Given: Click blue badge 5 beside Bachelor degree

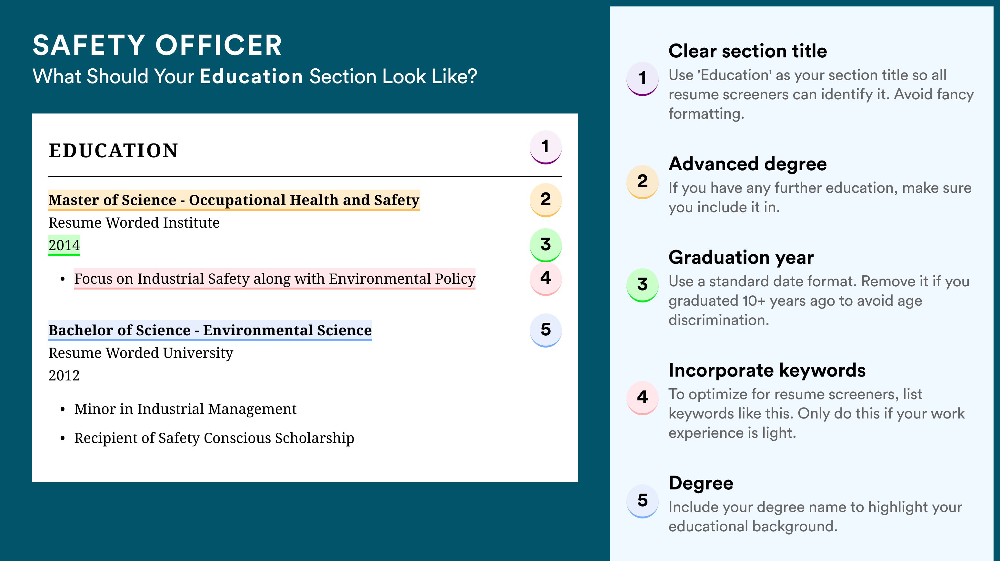Looking at the screenshot, I should point(545,330).
